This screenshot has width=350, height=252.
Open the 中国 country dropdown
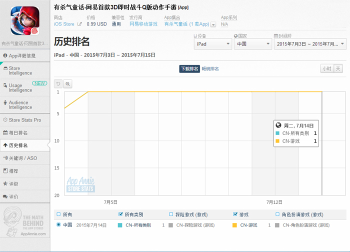253,44
